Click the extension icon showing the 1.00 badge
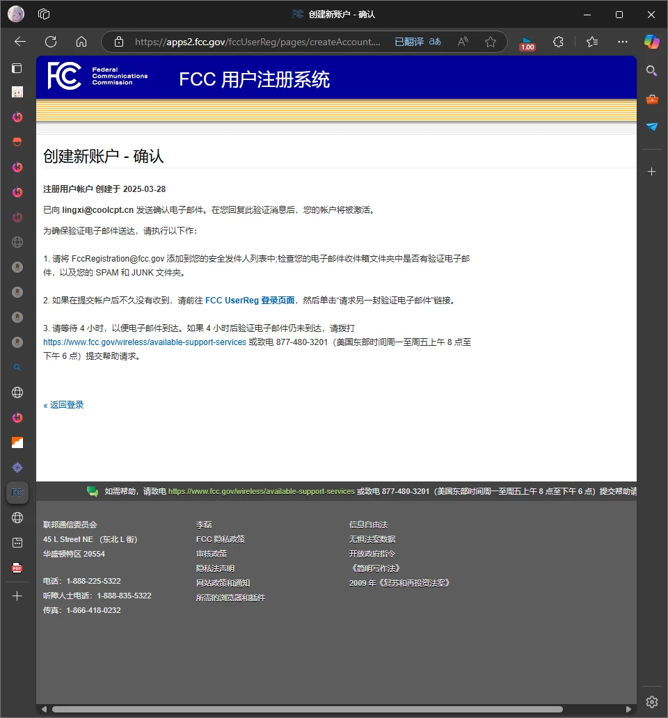 pyautogui.click(x=527, y=44)
